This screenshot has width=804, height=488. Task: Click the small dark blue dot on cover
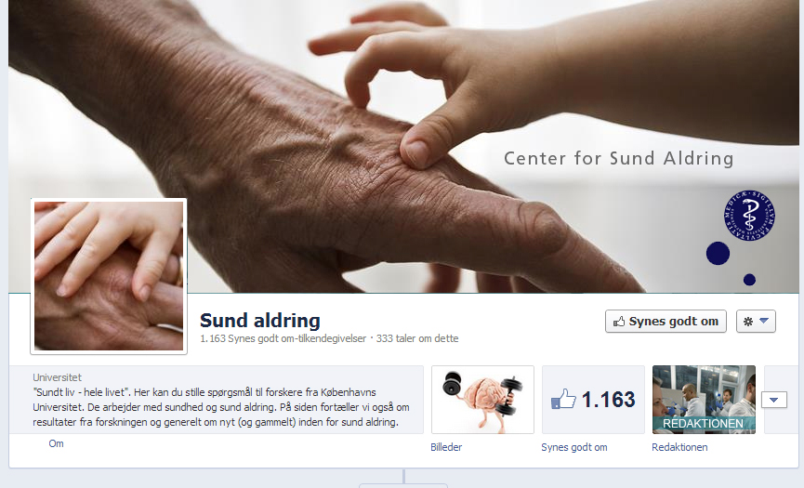point(750,280)
